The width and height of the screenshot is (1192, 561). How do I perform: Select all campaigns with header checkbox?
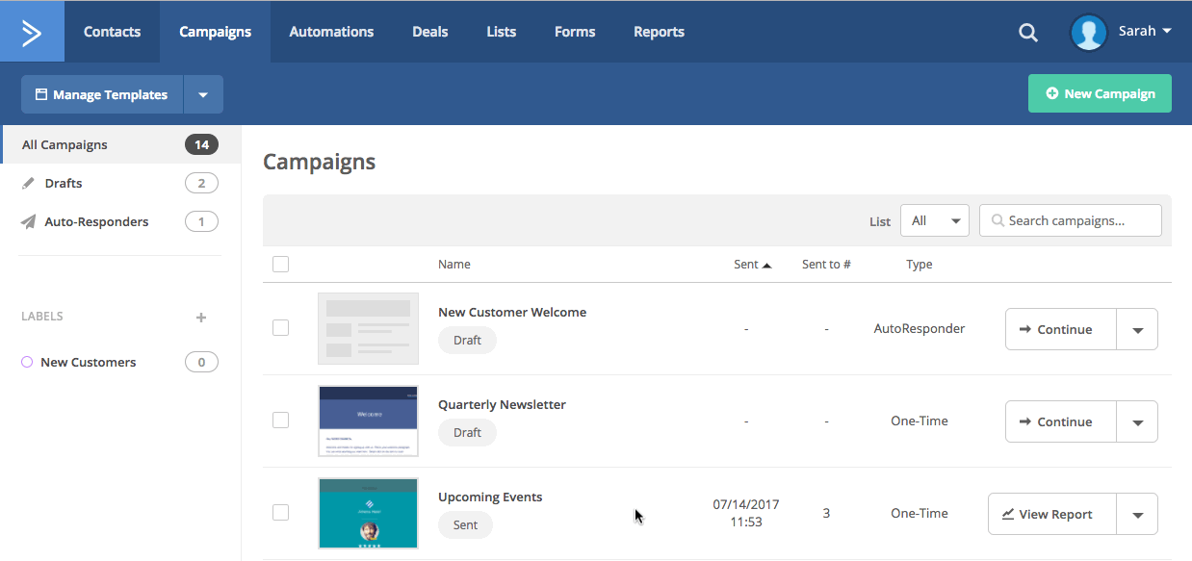(x=280, y=265)
